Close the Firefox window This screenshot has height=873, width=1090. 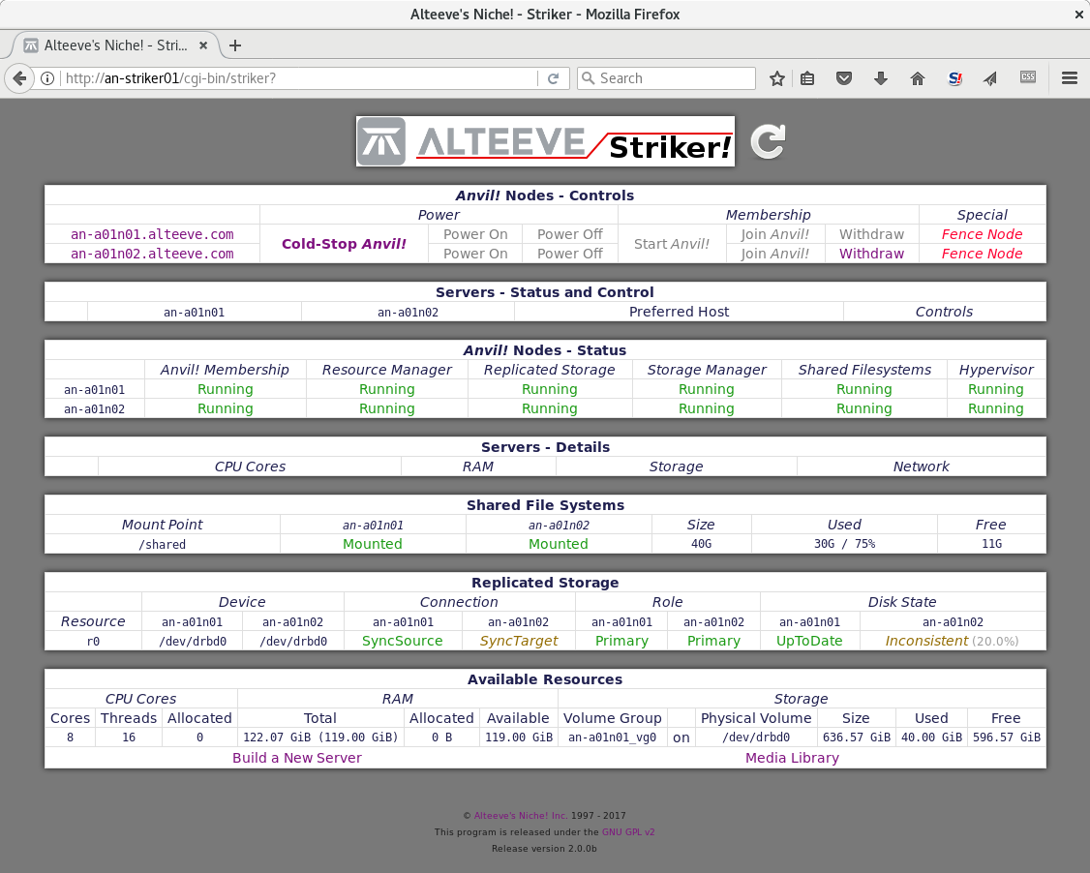click(1079, 14)
